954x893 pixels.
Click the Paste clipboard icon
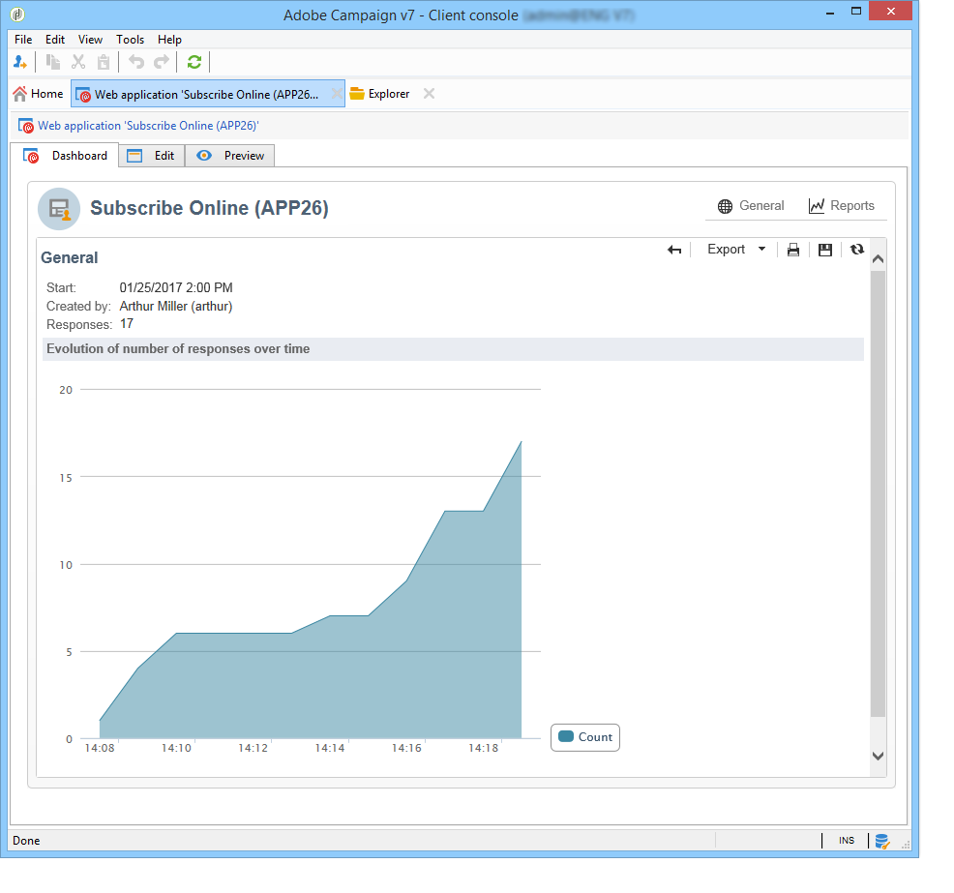pos(104,62)
